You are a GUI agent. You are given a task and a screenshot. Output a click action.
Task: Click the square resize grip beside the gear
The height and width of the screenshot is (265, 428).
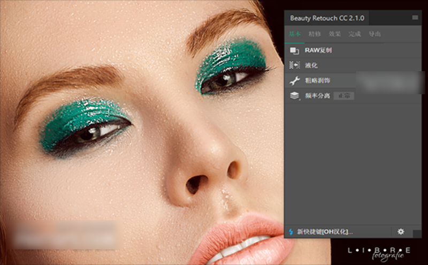pos(417,233)
